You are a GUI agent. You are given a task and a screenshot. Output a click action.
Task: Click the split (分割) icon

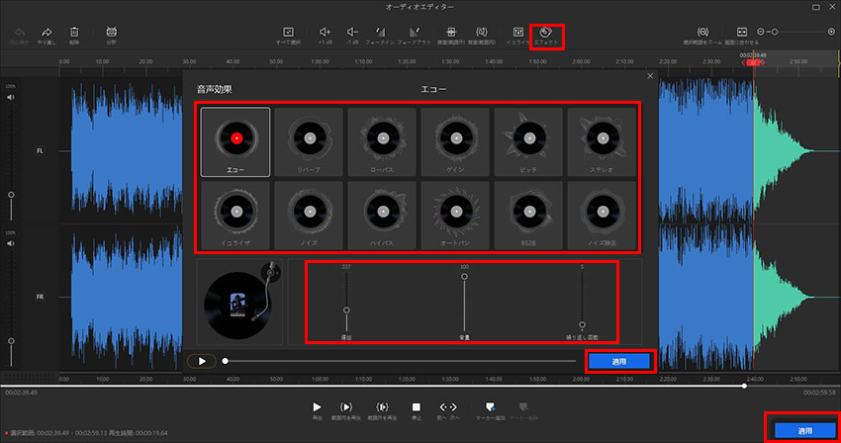111,32
